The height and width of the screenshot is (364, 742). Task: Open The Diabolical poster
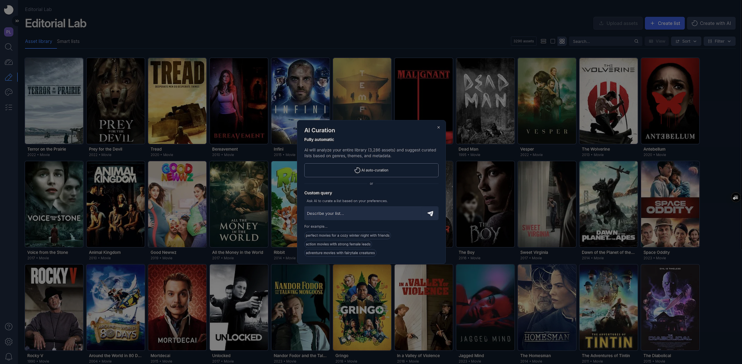click(670, 307)
